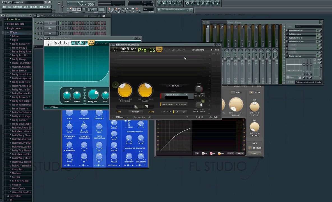
Task: Click the transport Play button
Action: coord(74,9)
